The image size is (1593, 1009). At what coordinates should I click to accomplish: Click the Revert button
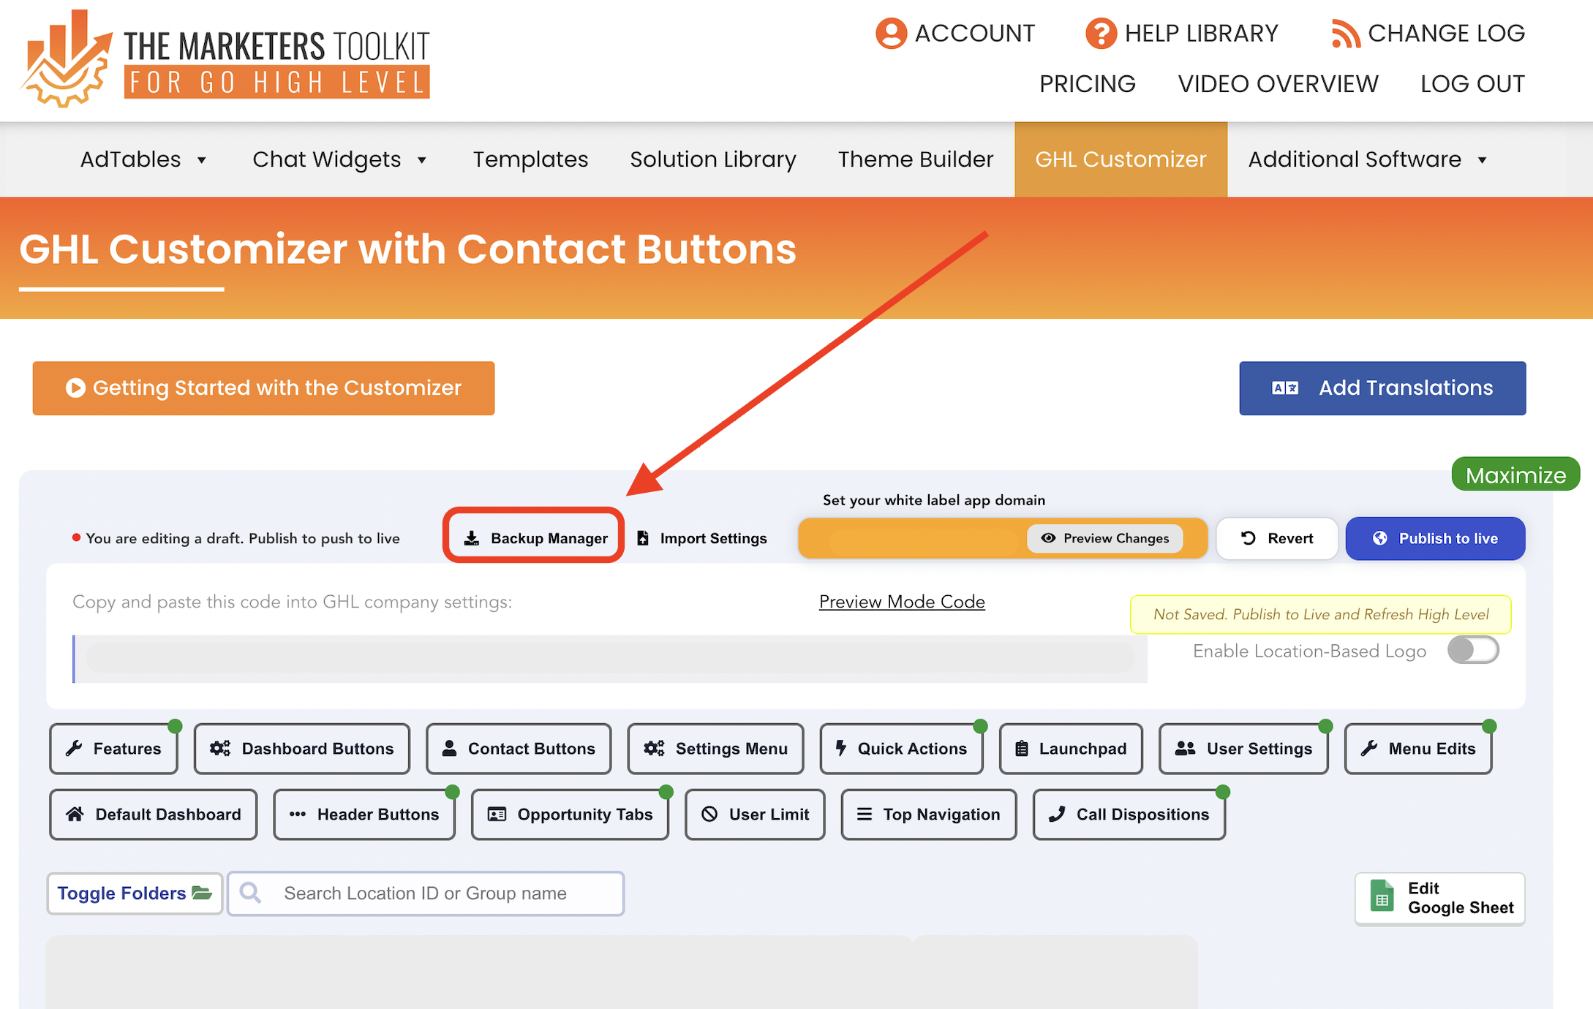coord(1277,538)
